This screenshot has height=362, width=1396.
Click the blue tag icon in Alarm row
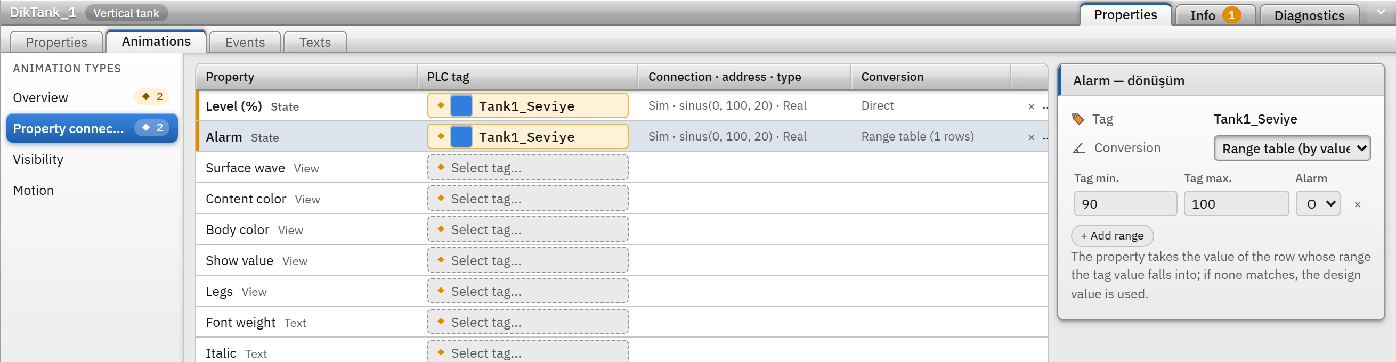point(461,136)
